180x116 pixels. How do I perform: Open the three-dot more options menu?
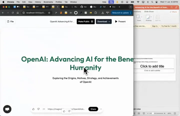101,109
